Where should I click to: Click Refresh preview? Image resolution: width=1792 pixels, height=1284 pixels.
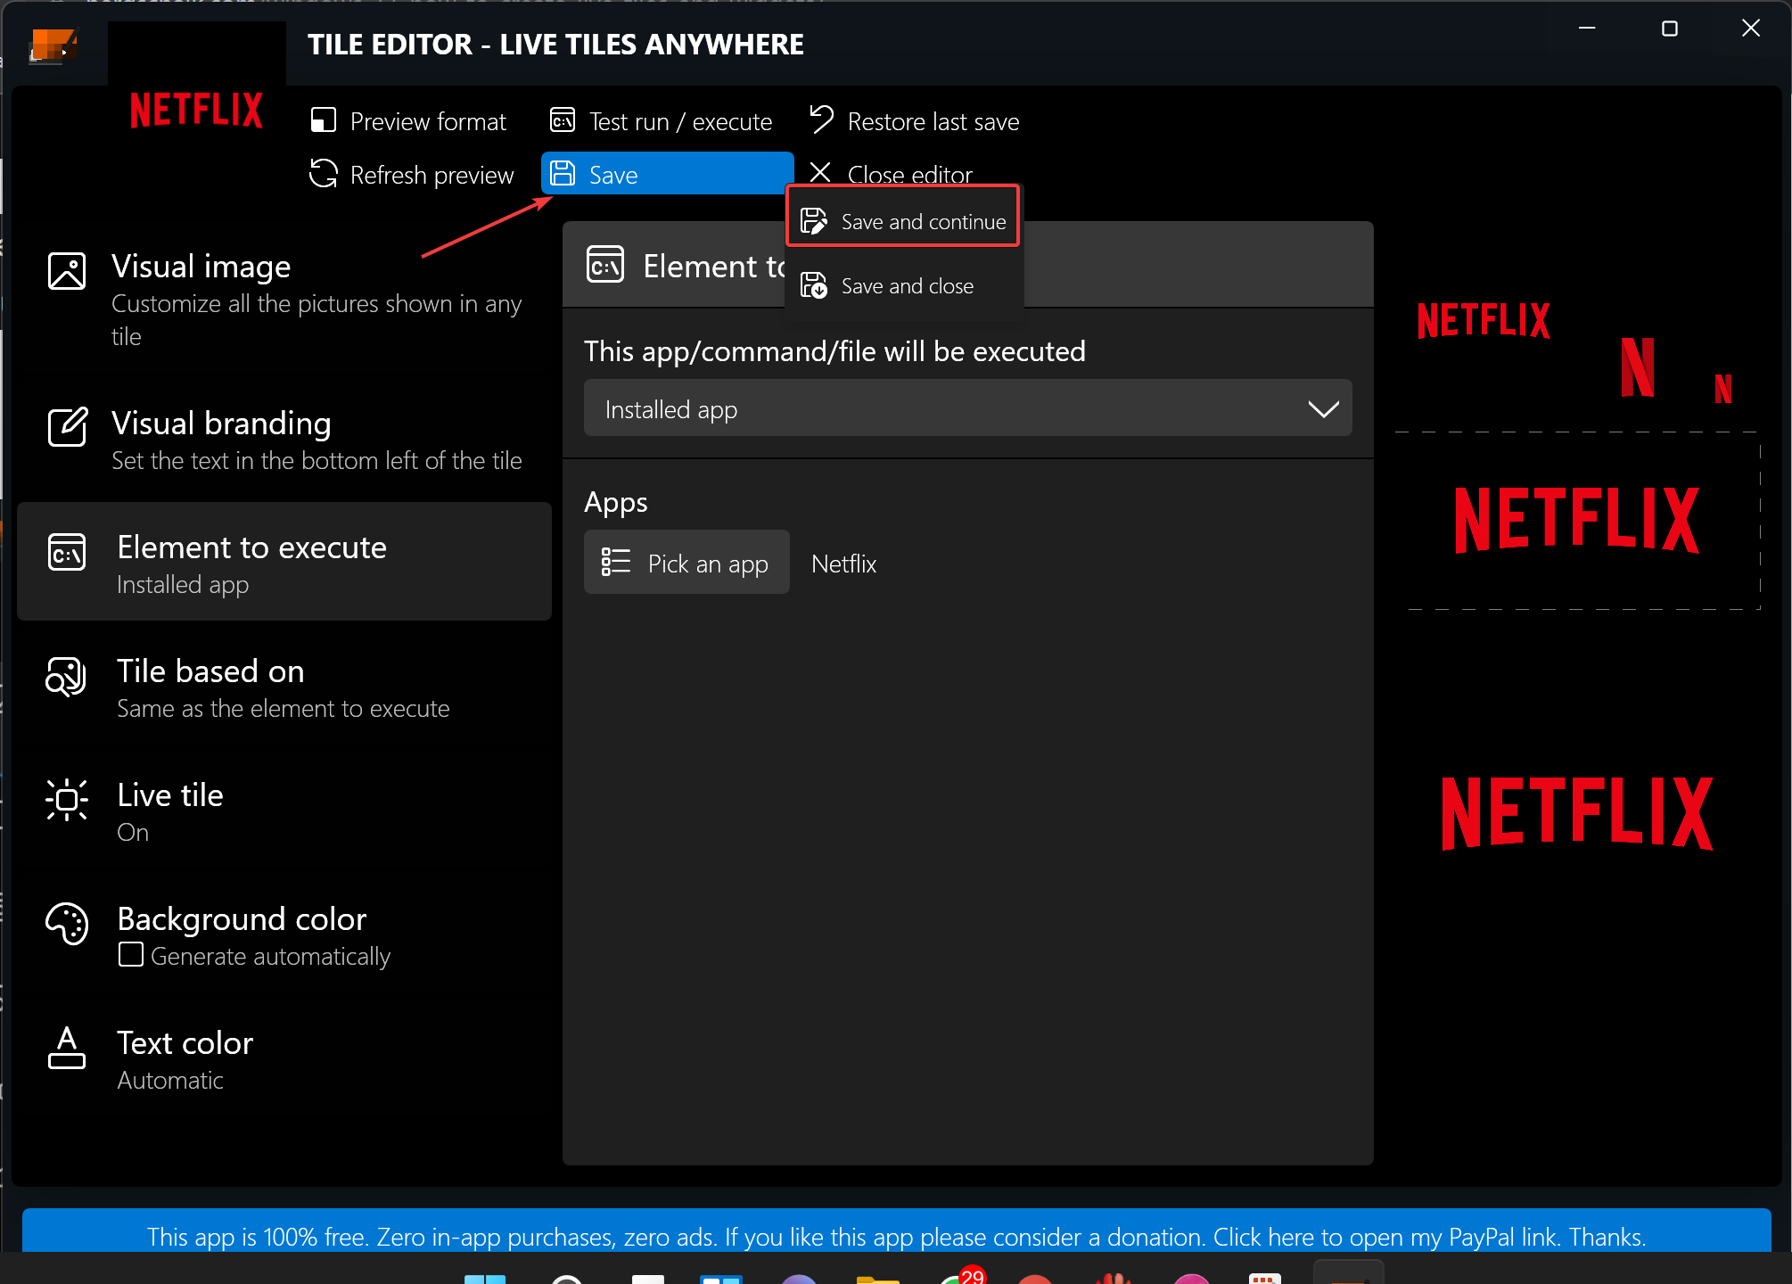pyautogui.click(x=412, y=175)
